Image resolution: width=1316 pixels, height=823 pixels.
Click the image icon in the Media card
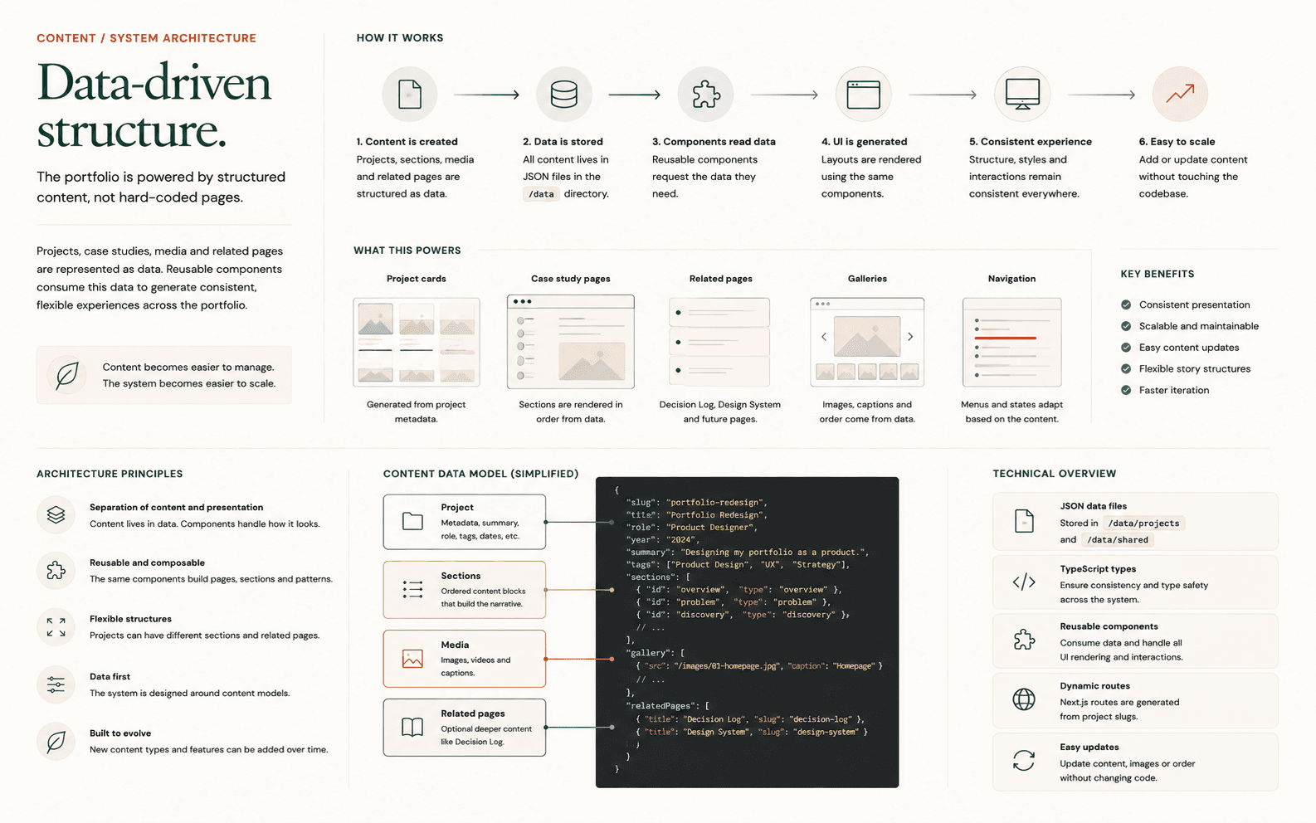[412, 659]
